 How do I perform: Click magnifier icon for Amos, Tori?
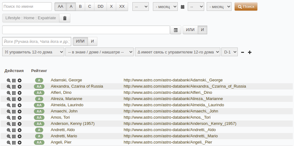(9, 118)
